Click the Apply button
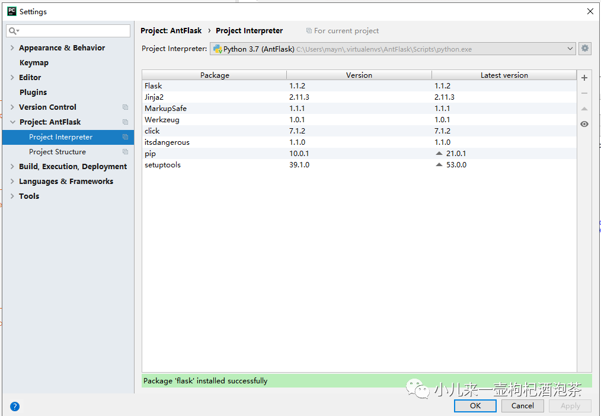 coord(570,406)
